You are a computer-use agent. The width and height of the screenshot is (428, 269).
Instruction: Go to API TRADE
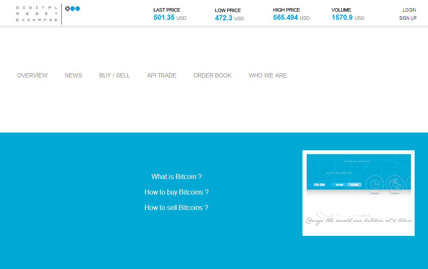[x=161, y=75]
